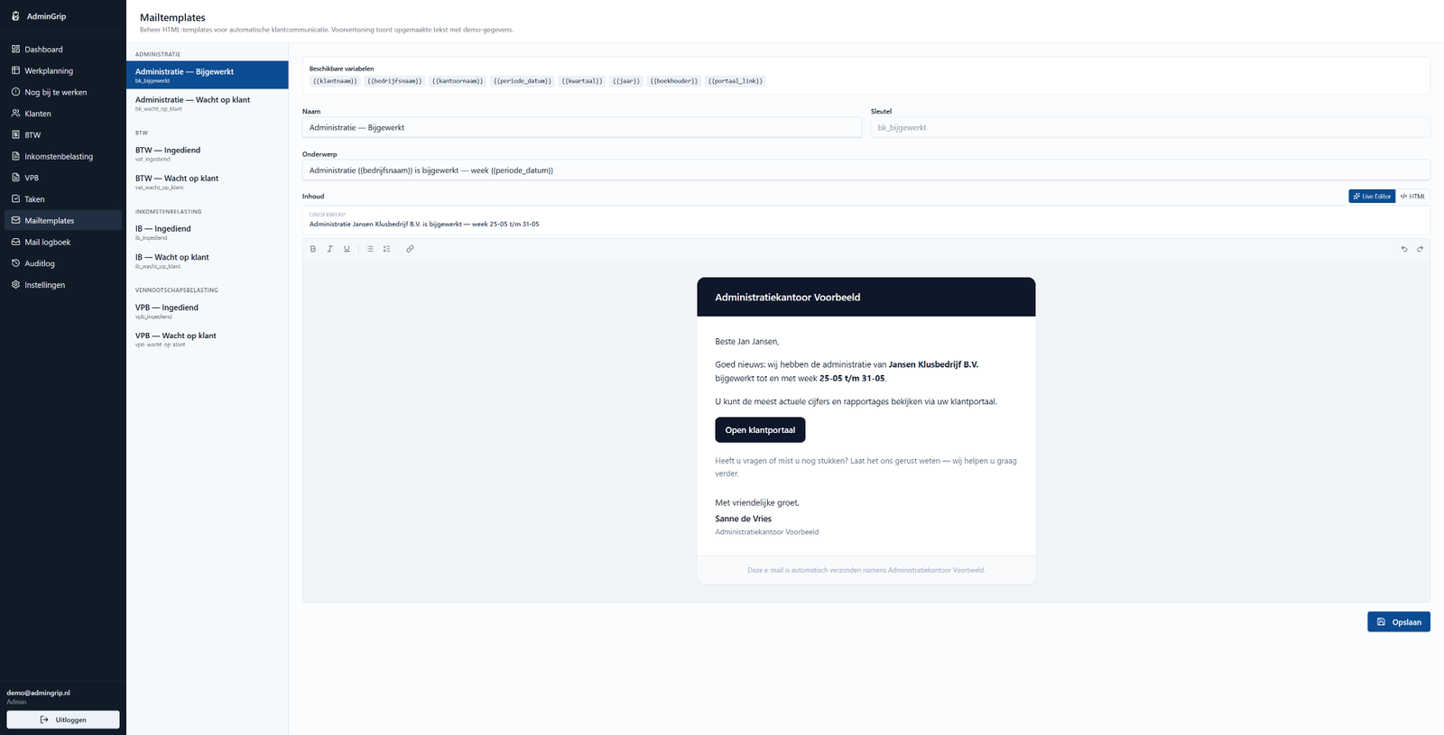
Task: Click the {{bedrijfsnaam}} variable chip
Action: (x=394, y=81)
